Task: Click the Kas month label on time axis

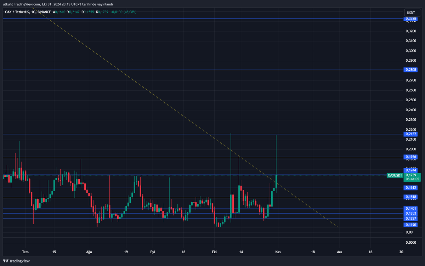Action: (x=278, y=252)
